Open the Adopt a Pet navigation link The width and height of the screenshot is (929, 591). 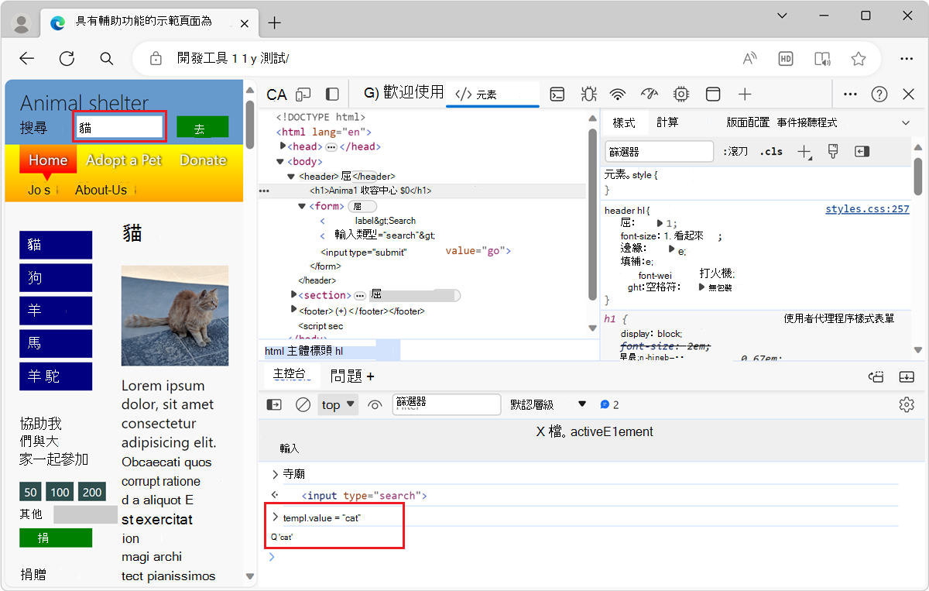124,160
